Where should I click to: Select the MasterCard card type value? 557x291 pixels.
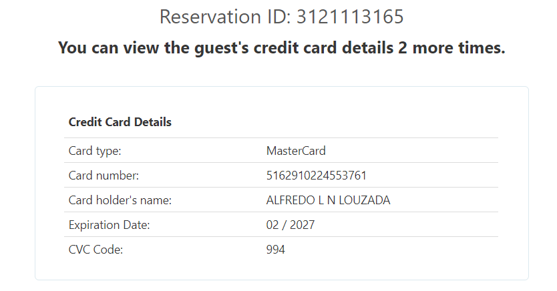296,151
